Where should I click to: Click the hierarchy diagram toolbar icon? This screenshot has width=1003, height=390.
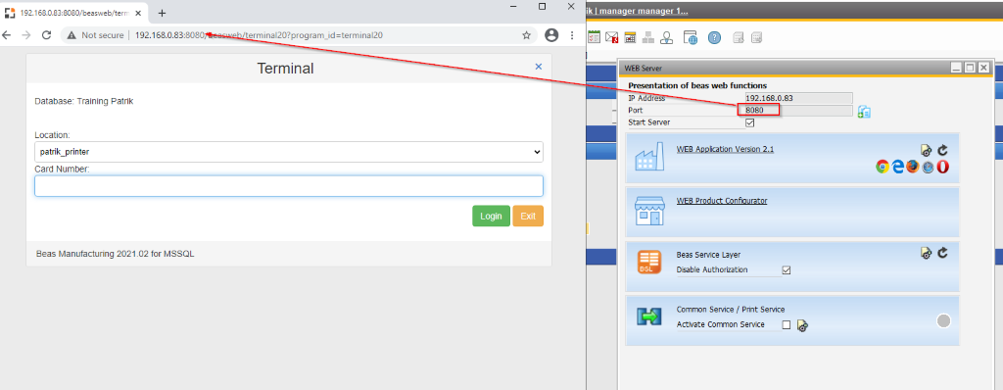[648, 37]
